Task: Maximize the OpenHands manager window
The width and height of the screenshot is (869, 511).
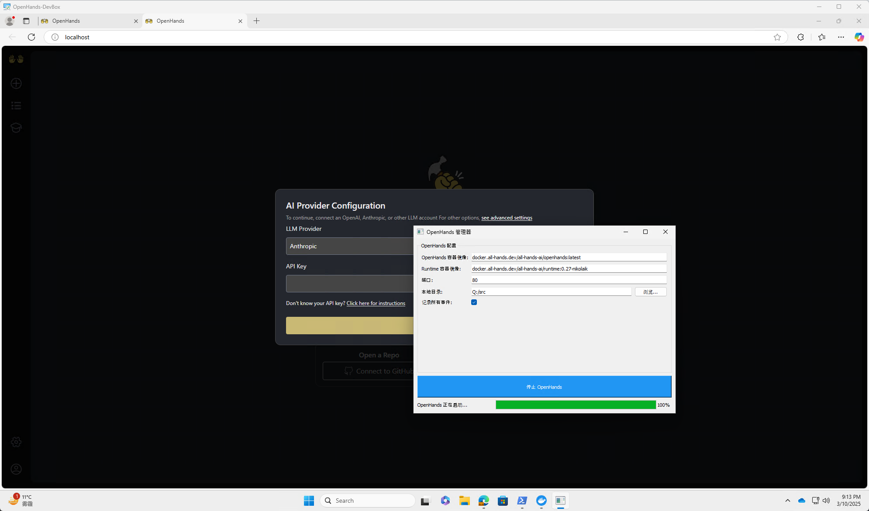Action: click(x=645, y=232)
